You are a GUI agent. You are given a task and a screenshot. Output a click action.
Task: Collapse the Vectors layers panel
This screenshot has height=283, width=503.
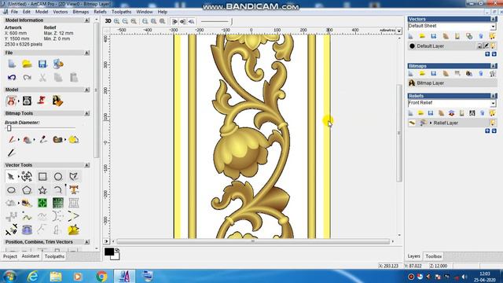pos(494,19)
